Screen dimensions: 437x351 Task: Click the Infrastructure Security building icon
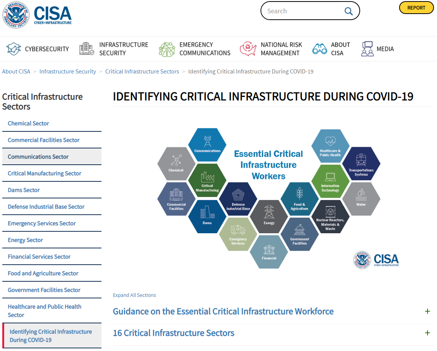coord(87,49)
